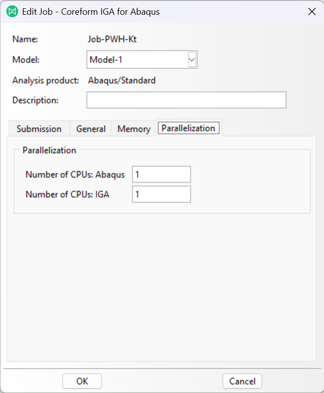Click the Coreform IGA logo icon
The image size is (324, 393).
click(x=12, y=11)
